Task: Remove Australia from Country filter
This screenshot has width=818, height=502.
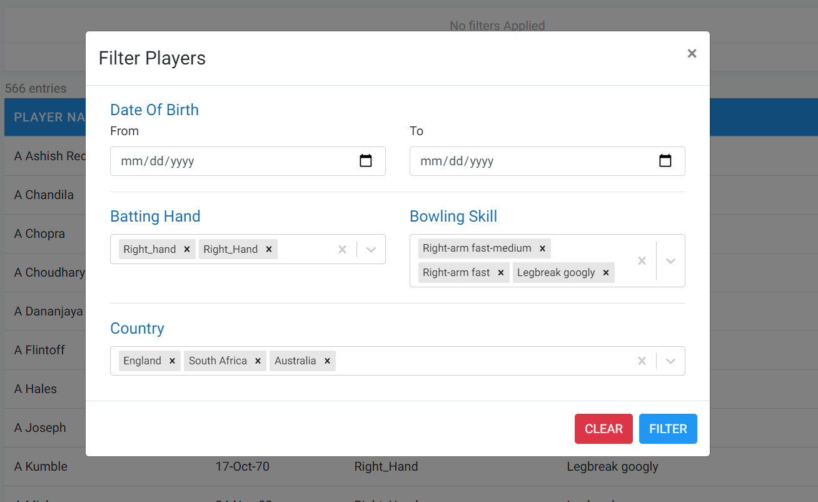Action: tap(326, 361)
